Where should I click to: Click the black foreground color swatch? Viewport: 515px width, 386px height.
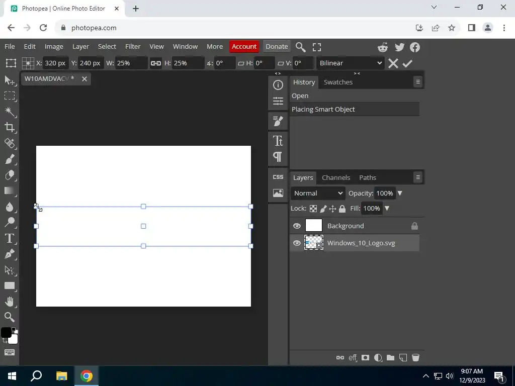click(6, 332)
